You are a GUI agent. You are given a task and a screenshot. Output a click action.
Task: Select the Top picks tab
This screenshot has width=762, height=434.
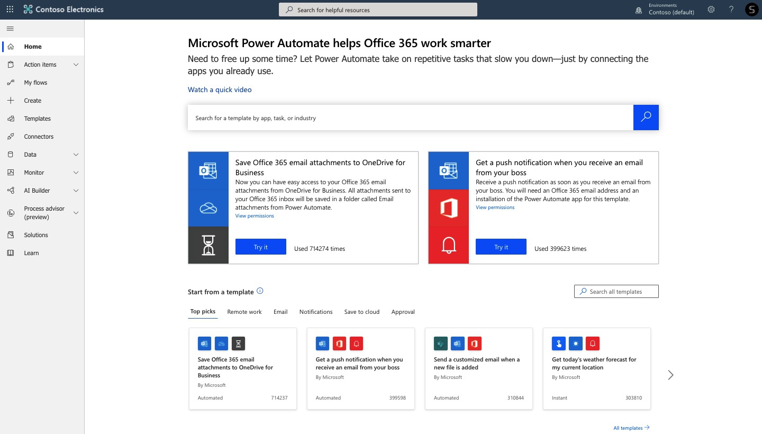(203, 311)
